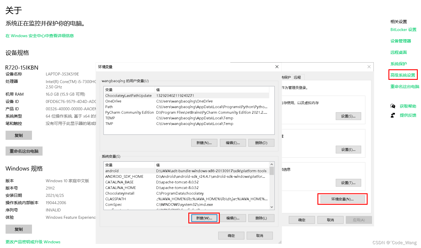Click the system variables scrollbar down arrow
The height and width of the screenshot is (248, 421).
coord(272,207)
